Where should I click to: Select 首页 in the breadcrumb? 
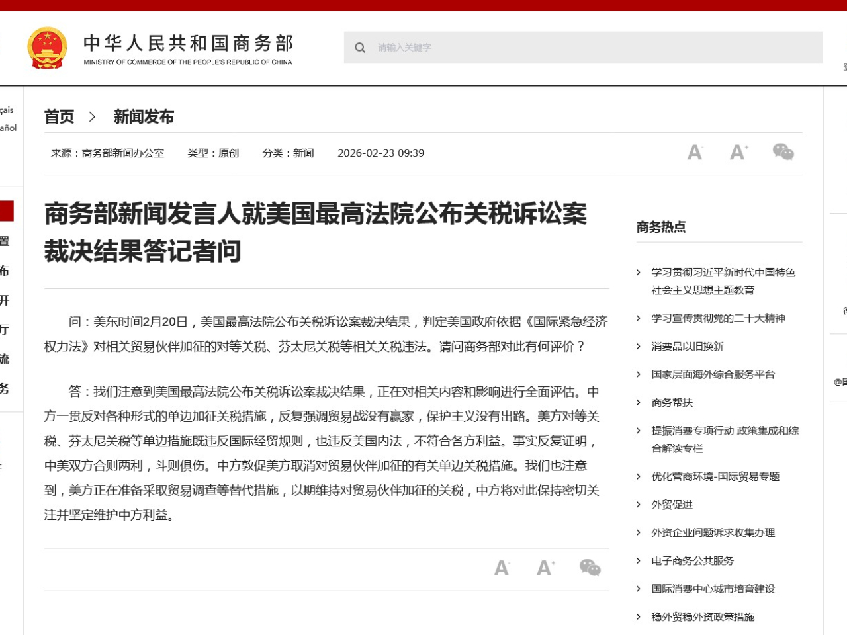pyautogui.click(x=58, y=117)
